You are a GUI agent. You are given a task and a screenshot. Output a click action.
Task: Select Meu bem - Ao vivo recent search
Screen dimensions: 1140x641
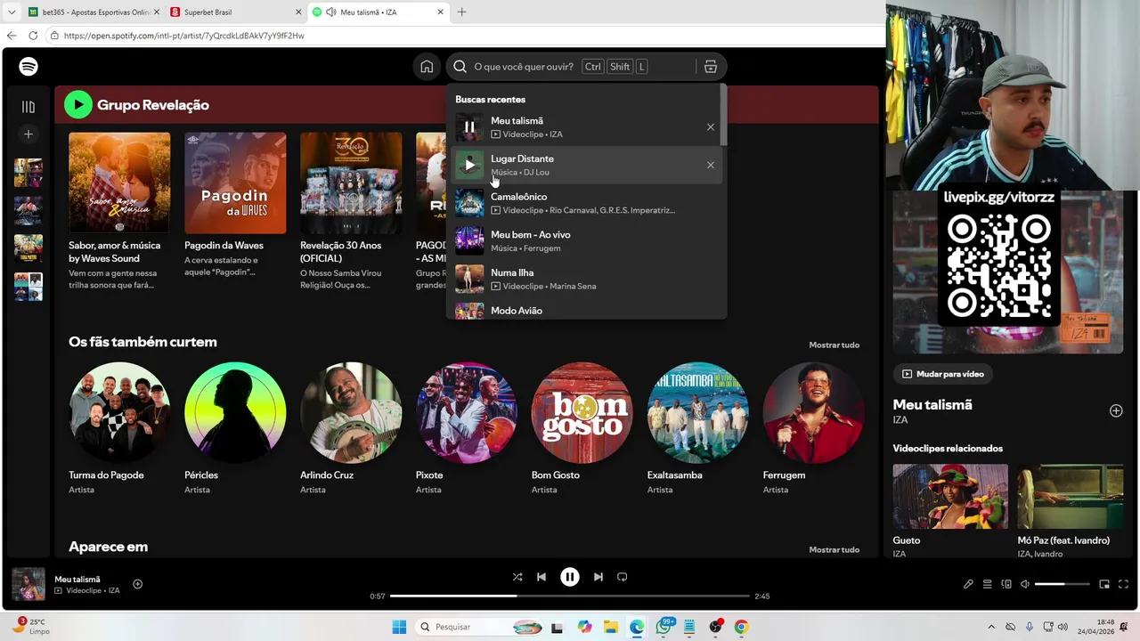(586, 241)
